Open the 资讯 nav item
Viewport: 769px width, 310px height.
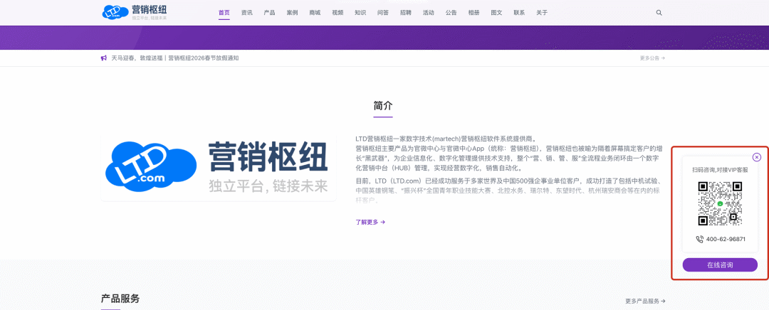click(x=246, y=13)
